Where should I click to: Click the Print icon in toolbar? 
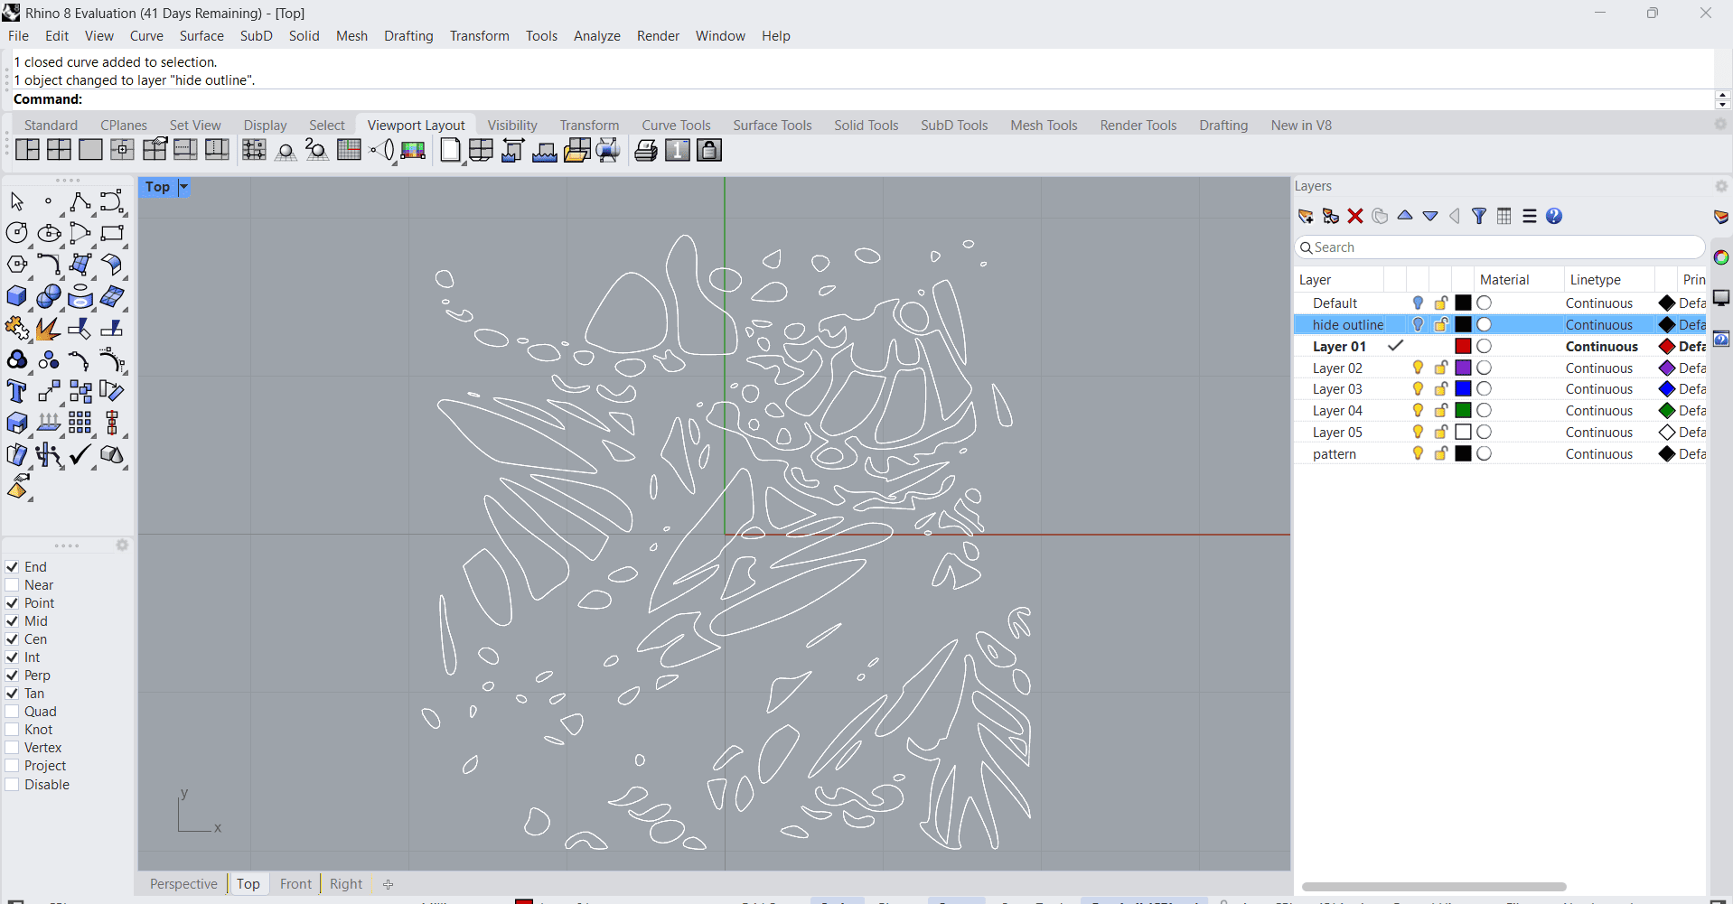coord(645,151)
